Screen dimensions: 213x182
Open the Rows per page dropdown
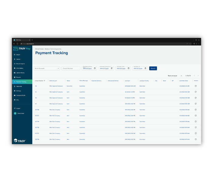coord(181,76)
